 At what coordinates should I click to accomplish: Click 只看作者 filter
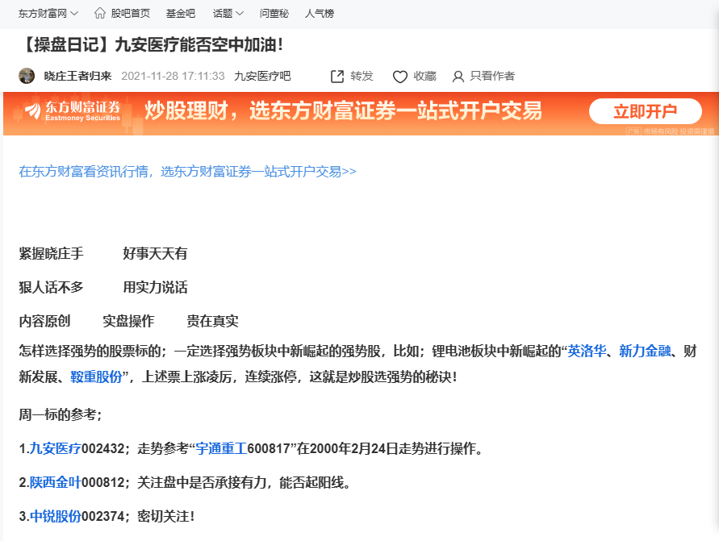(x=492, y=76)
